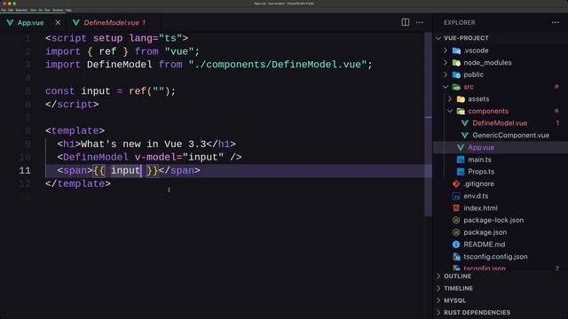The height and width of the screenshot is (319, 568).
Task: Click the src folder icon
Action: click(x=456, y=87)
